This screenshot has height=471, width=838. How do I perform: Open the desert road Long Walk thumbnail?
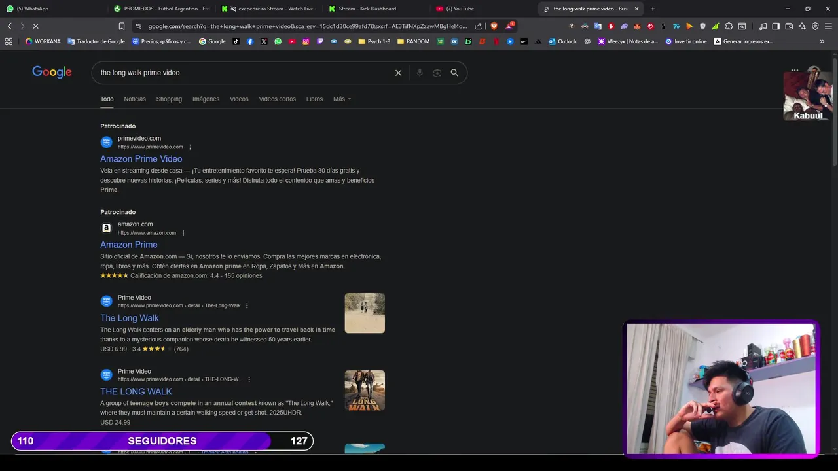tap(365, 313)
